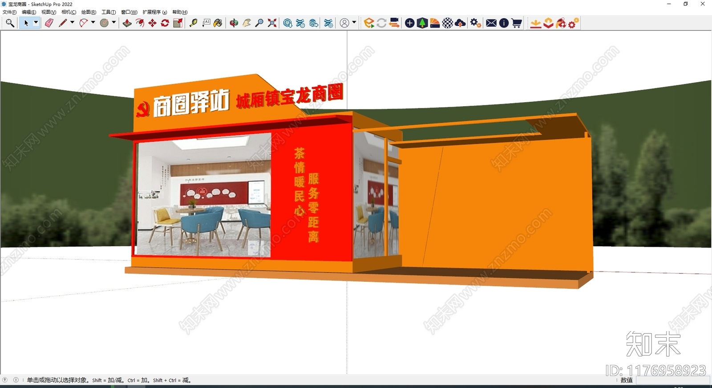Open the Extension Warehouse icon
The height and width of the screenshot is (388, 712).
coord(301,23)
